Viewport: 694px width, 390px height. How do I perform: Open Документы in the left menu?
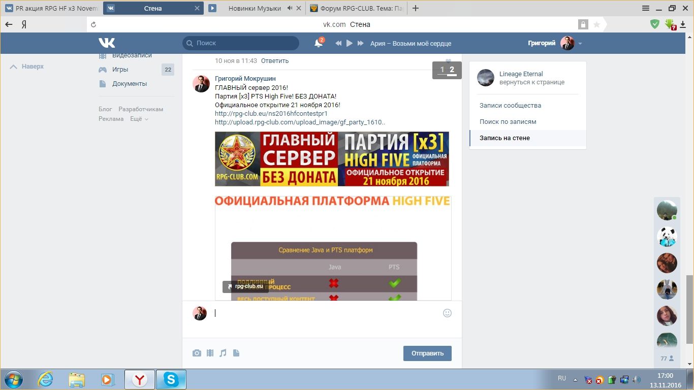[130, 84]
